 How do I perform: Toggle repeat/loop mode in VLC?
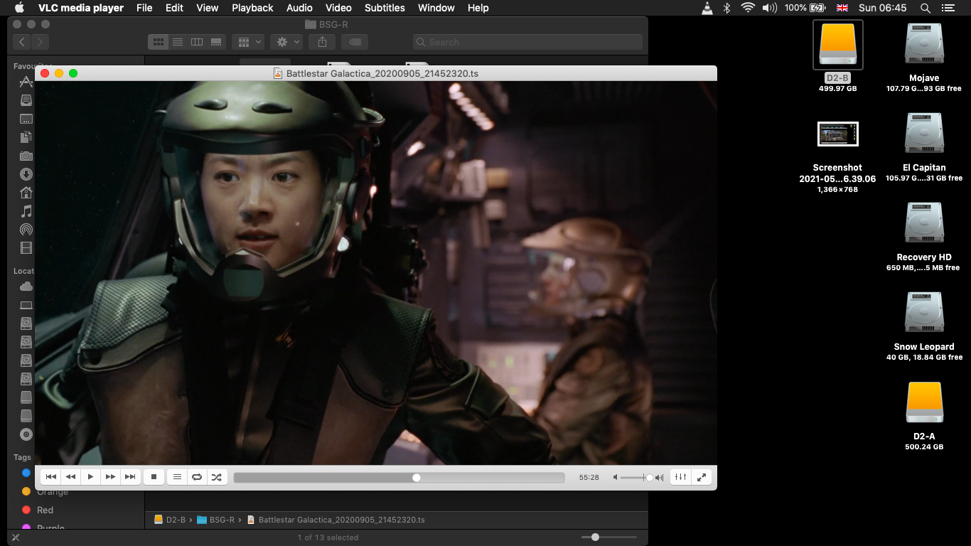197,477
